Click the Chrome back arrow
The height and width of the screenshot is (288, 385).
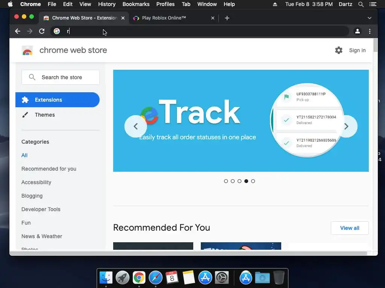click(17, 31)
